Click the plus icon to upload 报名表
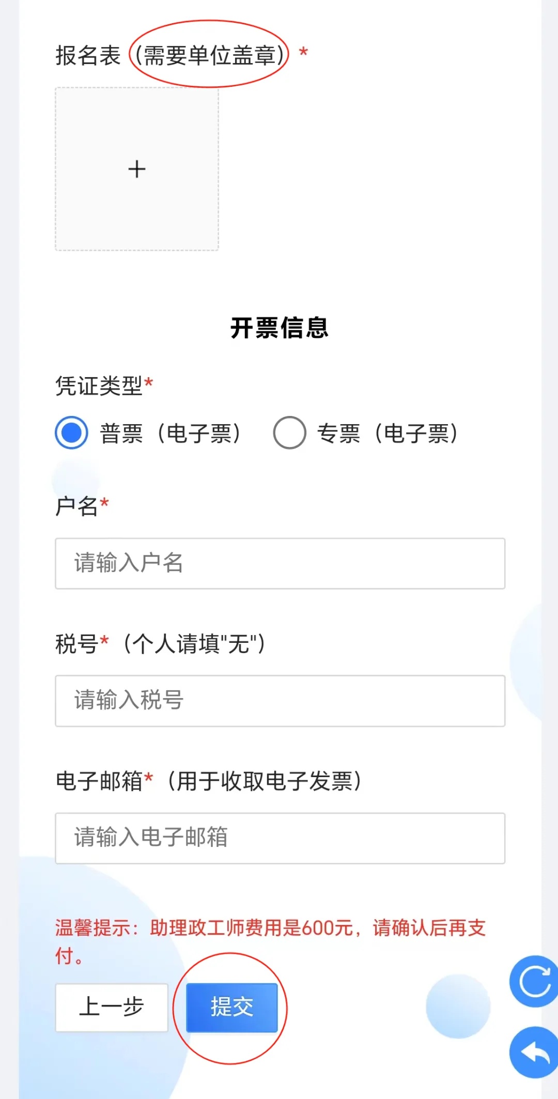The height and width of the screenshot is (1099, 558). tap(137, 169)
